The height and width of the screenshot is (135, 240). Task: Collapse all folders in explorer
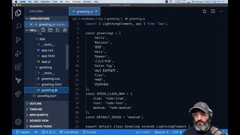click(x=65, y=30)
